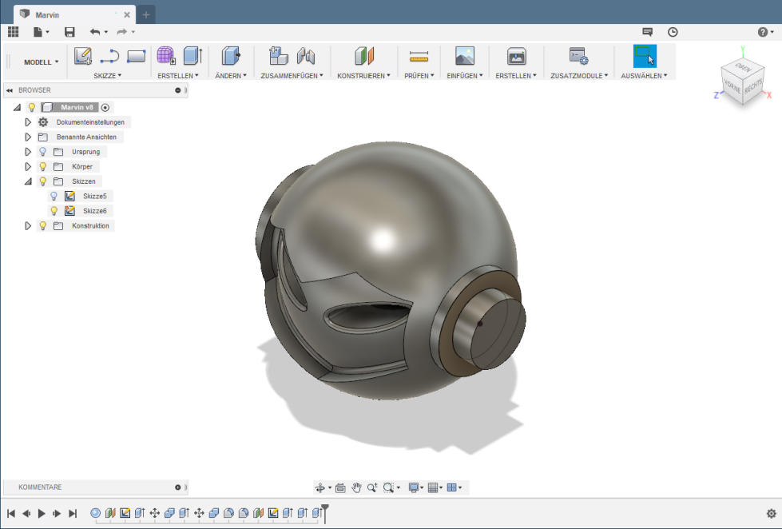Click the Redo arrow
This screenshot has width=782, height=529.
(121, 32)
